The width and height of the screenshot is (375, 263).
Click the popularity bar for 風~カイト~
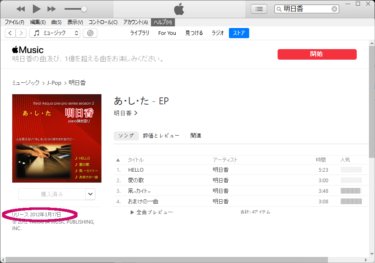(x=351, y=191)
